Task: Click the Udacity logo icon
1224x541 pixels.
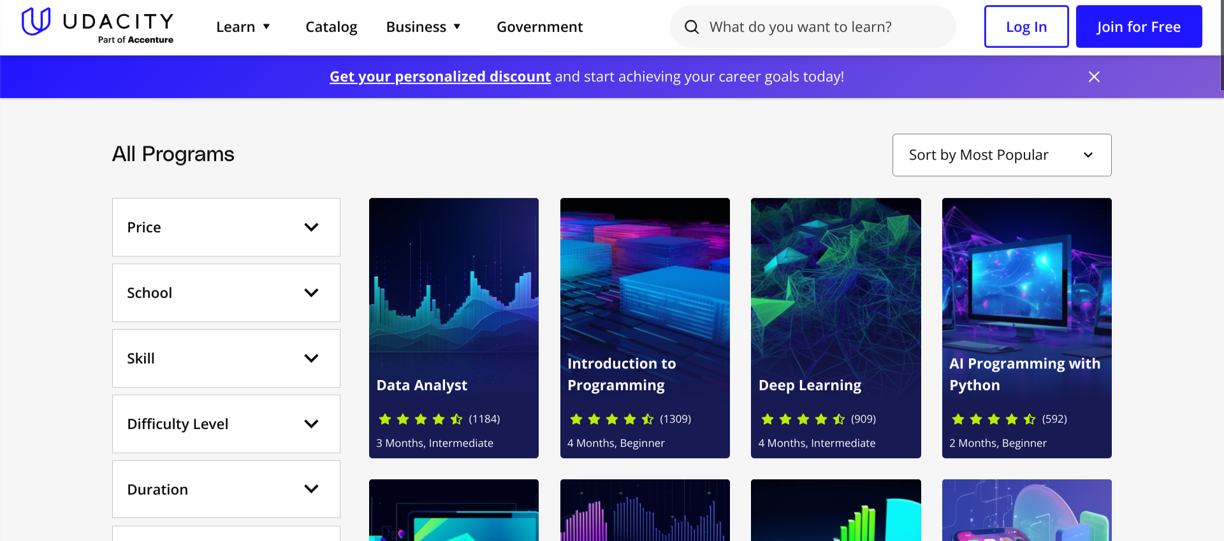Action: [x=36, y=21]
